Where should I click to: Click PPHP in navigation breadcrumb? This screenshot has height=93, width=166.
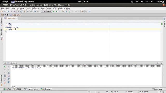(5, 15)
